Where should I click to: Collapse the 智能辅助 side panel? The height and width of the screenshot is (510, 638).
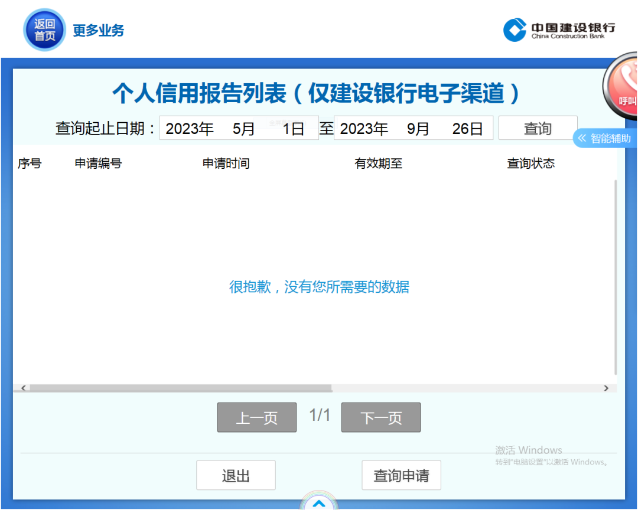(x=582, y=138)
